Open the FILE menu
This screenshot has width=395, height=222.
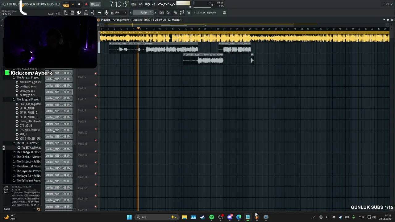(4, 4)
